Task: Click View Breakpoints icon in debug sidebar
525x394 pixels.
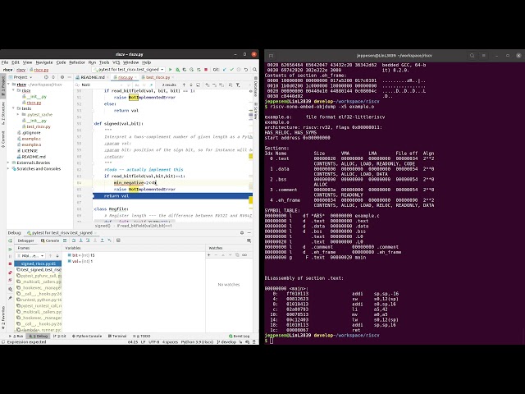Action: 10,273
